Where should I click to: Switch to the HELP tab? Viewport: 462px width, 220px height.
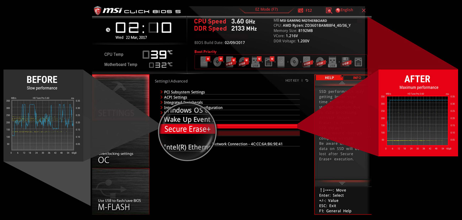click(329, 77)
